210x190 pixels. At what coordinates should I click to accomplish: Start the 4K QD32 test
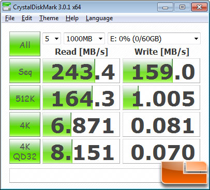(25, 151)
